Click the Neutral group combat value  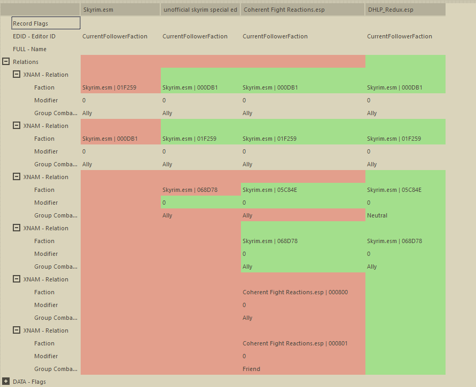tap(377, 215)
